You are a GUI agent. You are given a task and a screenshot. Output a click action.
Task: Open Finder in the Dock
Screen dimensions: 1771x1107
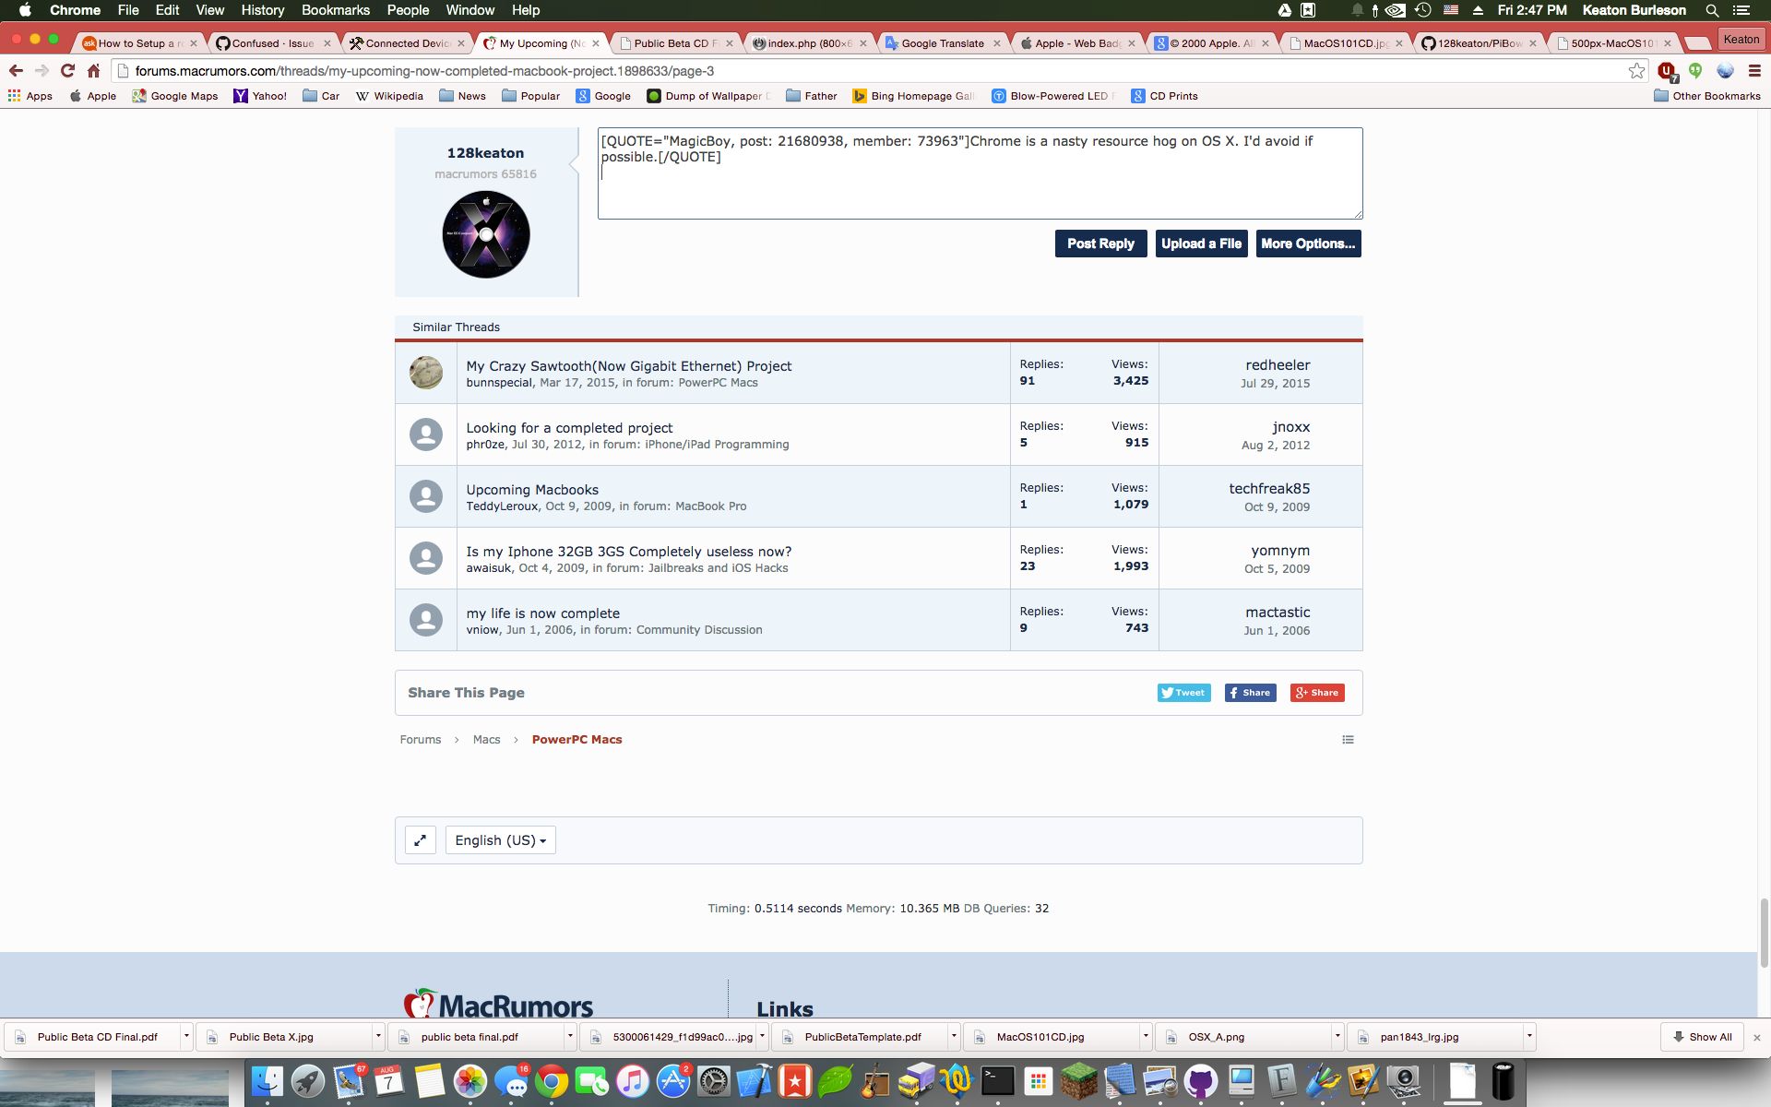[267, 1081]
